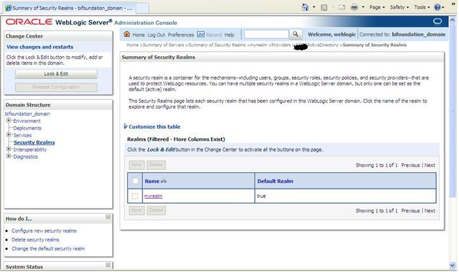Screen dimensions: 459x272
Task: Open the new blank browser tab
Action: [x=143, y=8]
